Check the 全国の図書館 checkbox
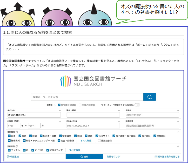Viewport: 188px width, 163px height. (x=80, y=105)
